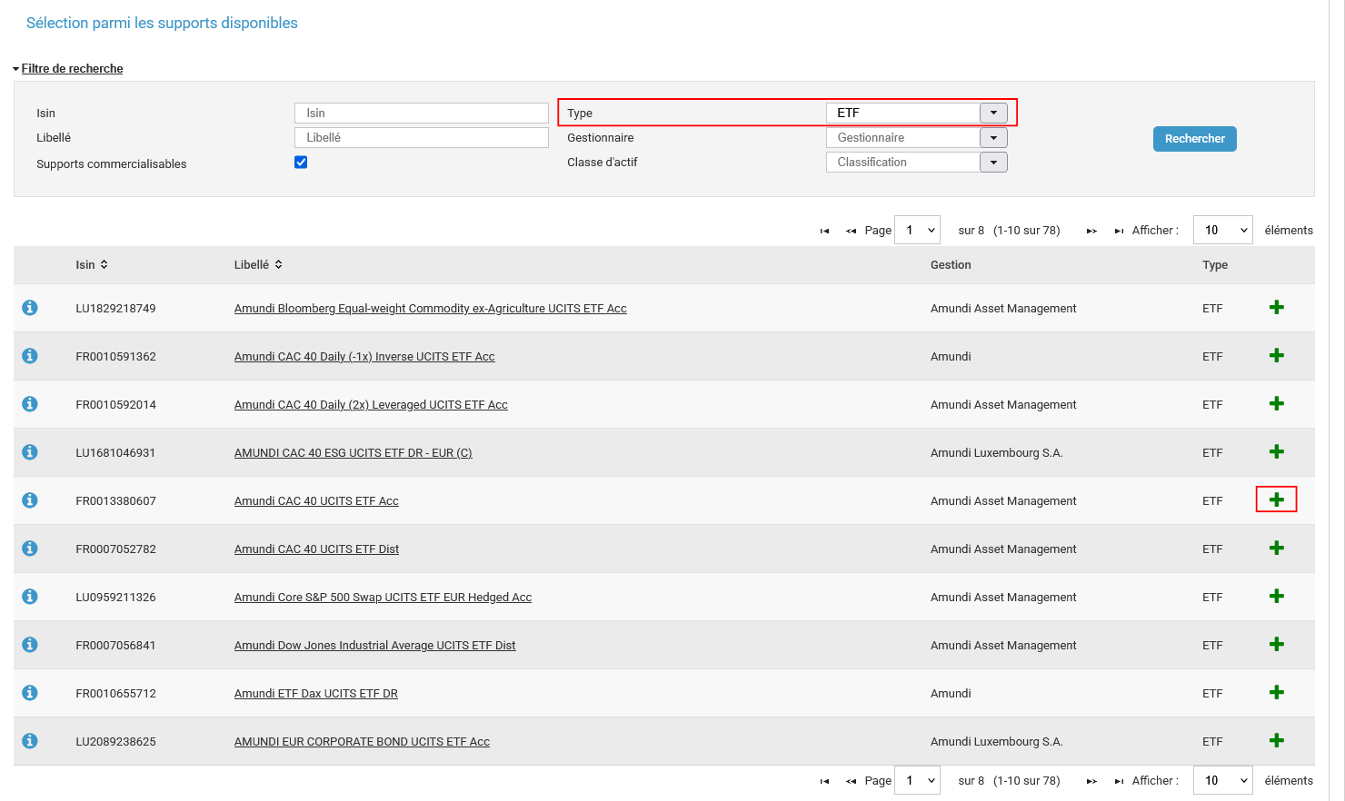Jump to last page in top pager
Image resolution: width=1345 pixels, height=801 pixels.
pyautogui.click(x=1119, y=231)
